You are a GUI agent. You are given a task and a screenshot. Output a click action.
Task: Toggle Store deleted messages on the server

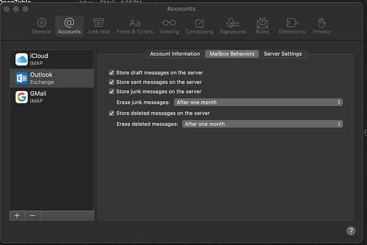tap(111, 113)
